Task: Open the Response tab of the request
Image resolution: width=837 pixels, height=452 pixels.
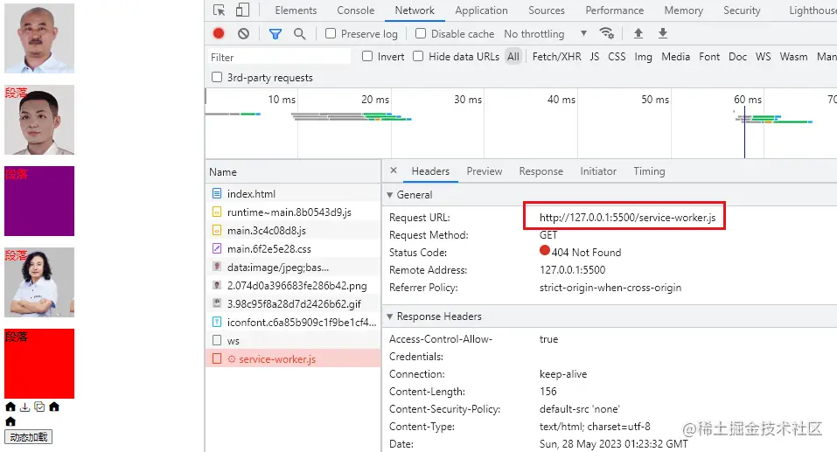Action: [541, 171]
